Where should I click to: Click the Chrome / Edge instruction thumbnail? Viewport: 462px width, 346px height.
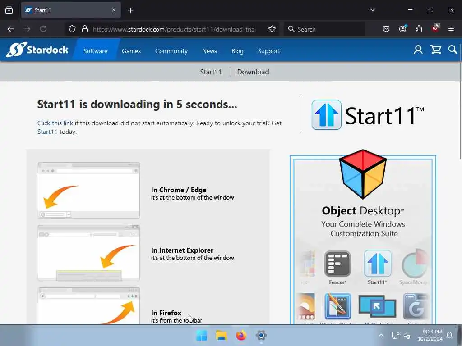coord(89,190)
